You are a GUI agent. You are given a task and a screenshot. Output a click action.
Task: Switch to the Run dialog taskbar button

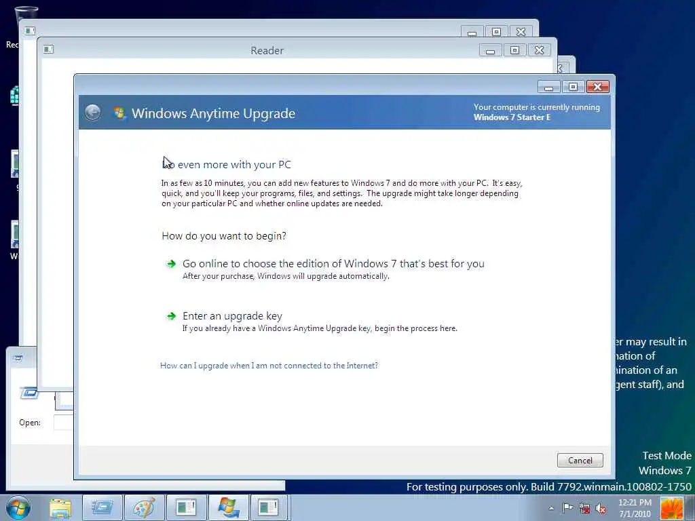[102, 508]
